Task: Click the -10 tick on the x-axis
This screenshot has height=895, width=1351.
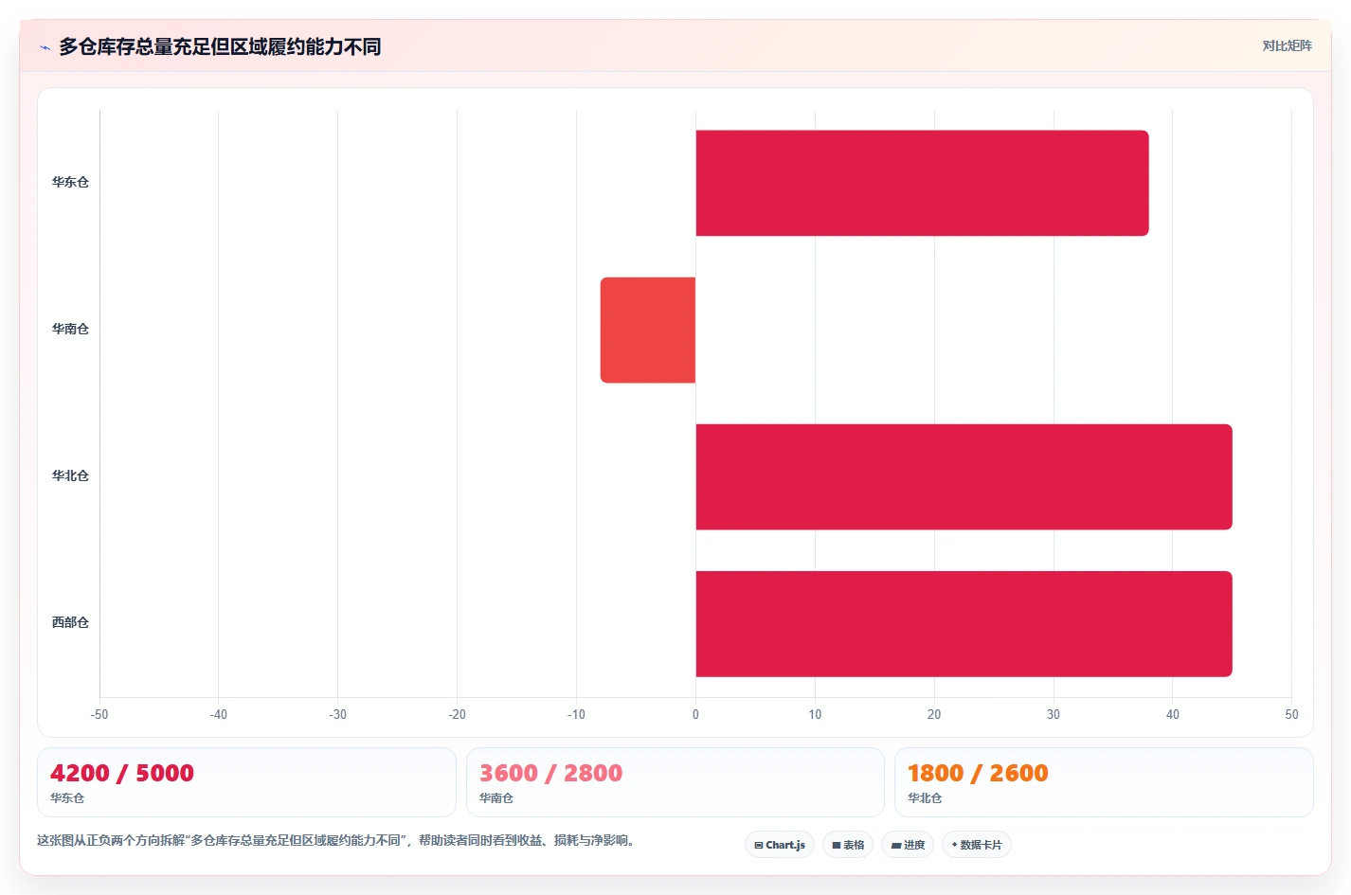Action: coord(576,714)
